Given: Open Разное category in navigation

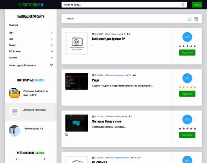Looking at the screenshot, I should pos(13,58).
